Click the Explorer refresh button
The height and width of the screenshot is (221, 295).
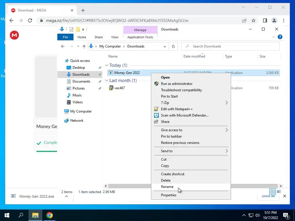pyautogui.click(x=173, y=46)
